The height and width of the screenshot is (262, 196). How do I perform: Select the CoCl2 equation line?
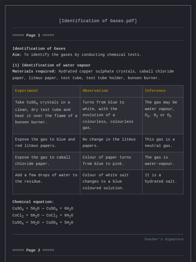(43, 216)
